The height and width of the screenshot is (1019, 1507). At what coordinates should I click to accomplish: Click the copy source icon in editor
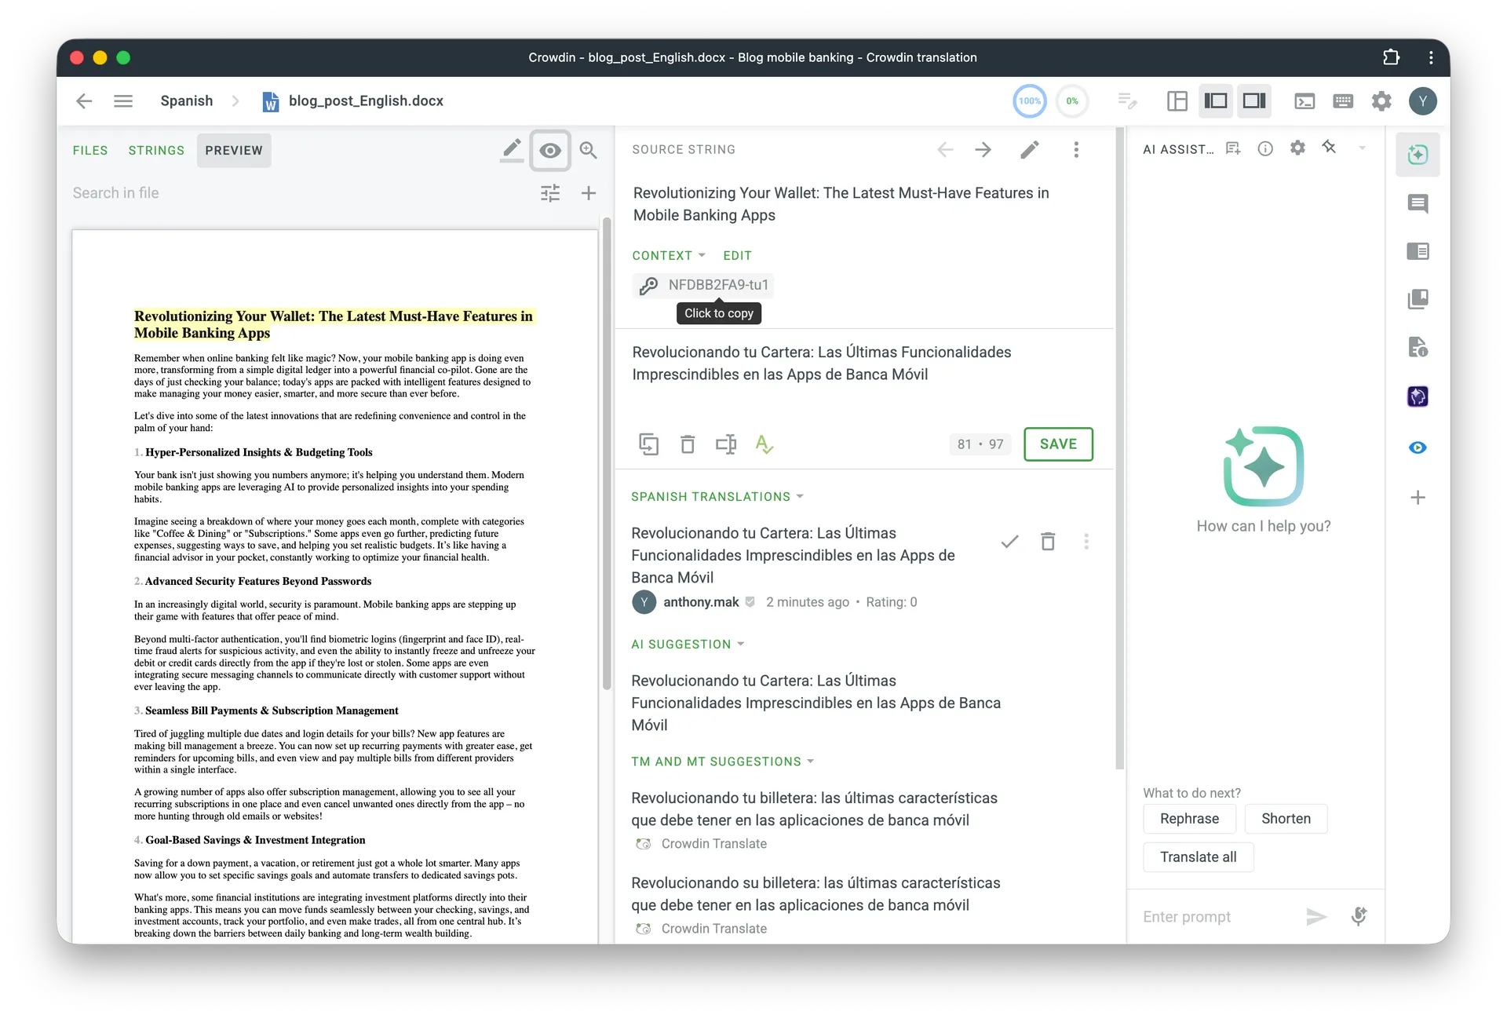coord(648,444)
